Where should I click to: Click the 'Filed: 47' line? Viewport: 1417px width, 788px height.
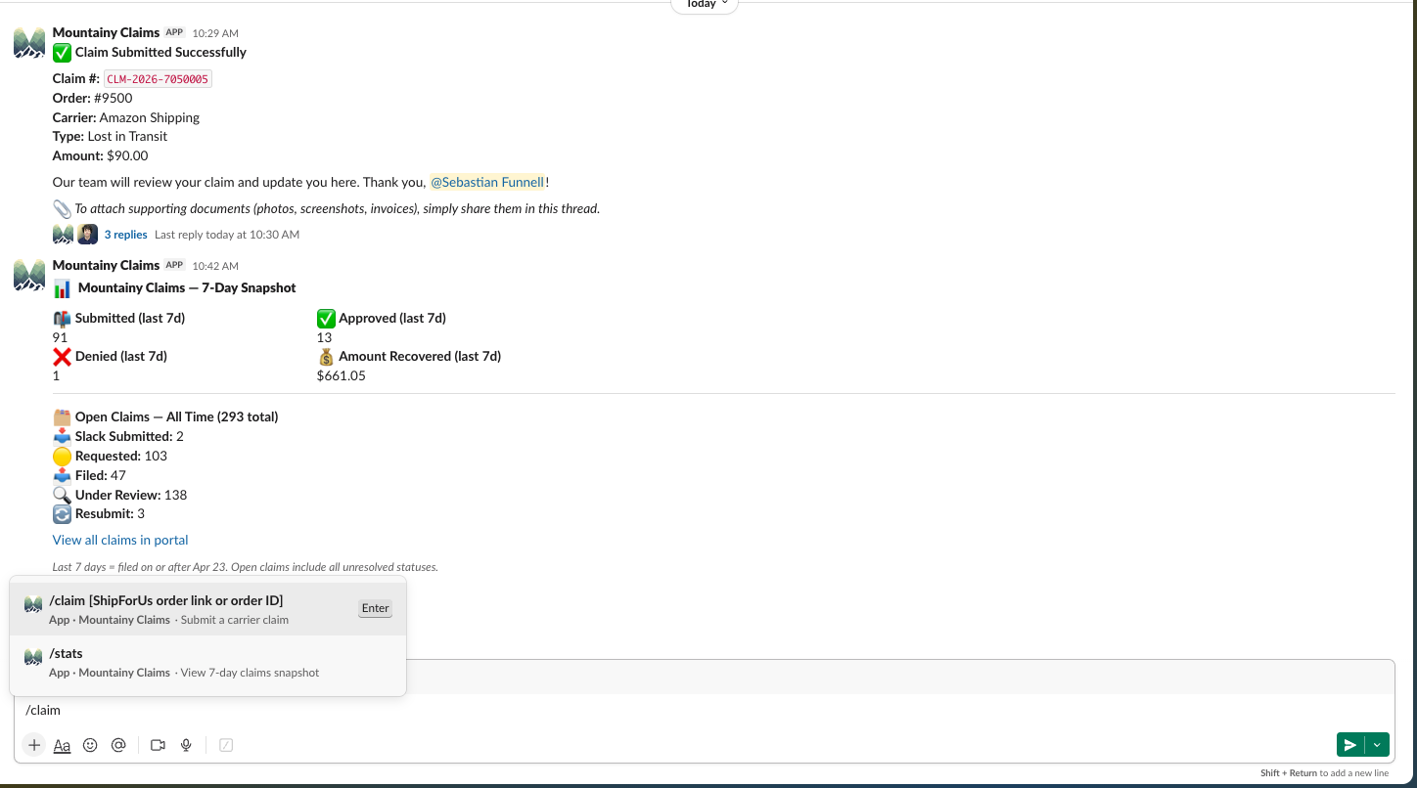[x=102, y=475]
